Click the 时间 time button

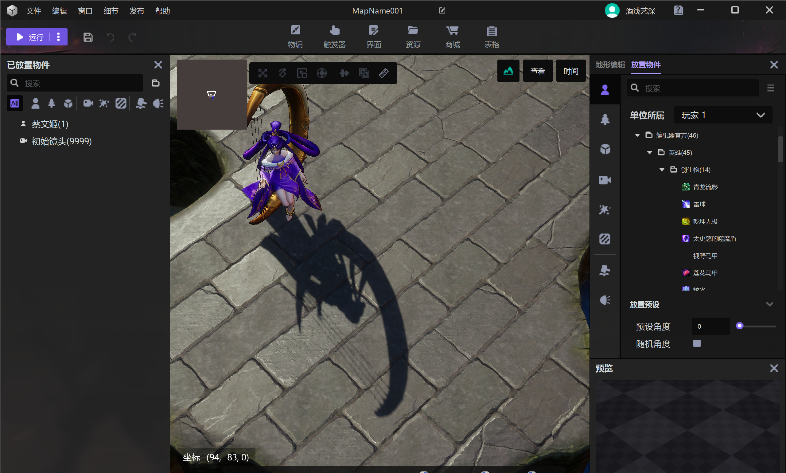(571, 71)
